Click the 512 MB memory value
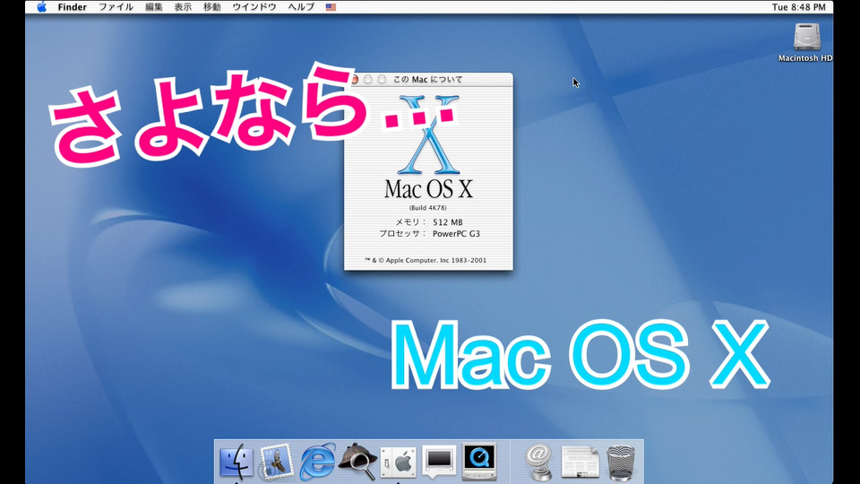This screenshot has height=484, width=860. [x=448, y=222]
